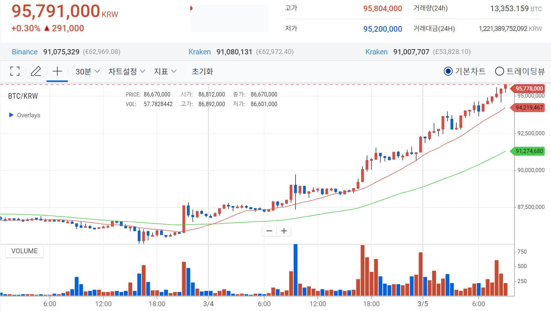The height and width of the screenshot is (311, 551).
Task: Click the 종가 86,670,000 readout
Action: (x=255, y=95)
